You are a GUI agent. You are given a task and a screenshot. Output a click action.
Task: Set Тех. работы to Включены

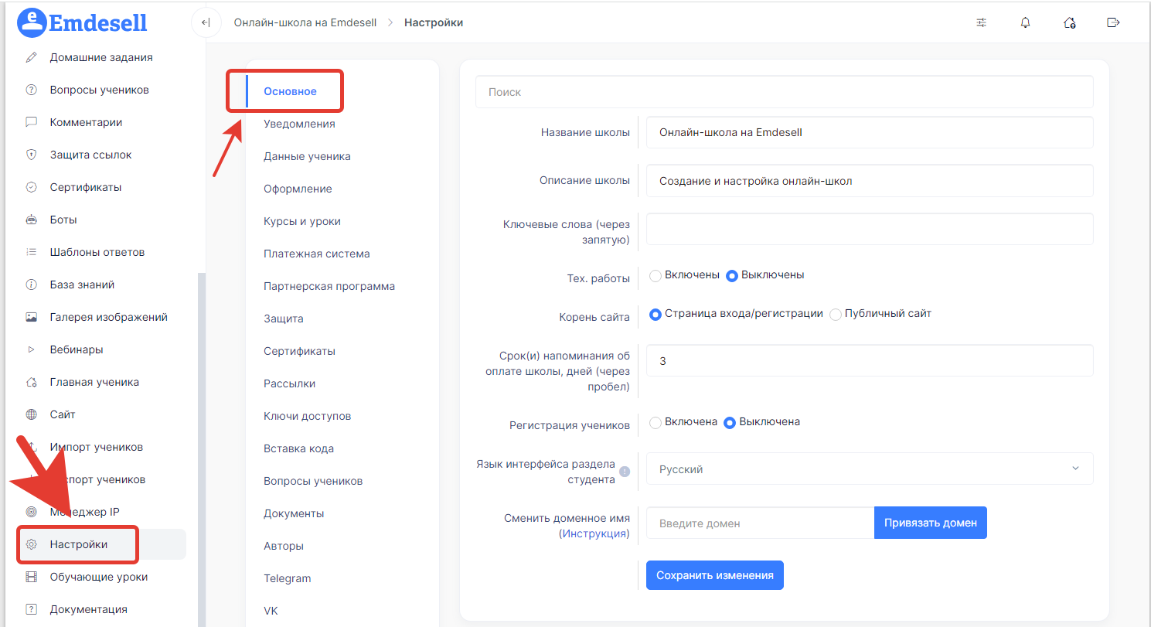[656, 275]
